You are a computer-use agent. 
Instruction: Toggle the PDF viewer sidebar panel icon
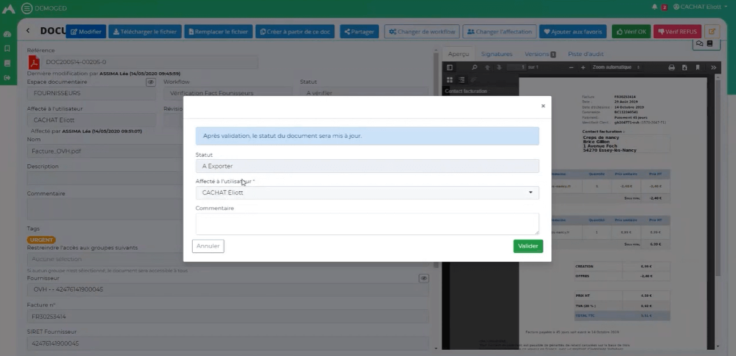(x=450, y=67)
